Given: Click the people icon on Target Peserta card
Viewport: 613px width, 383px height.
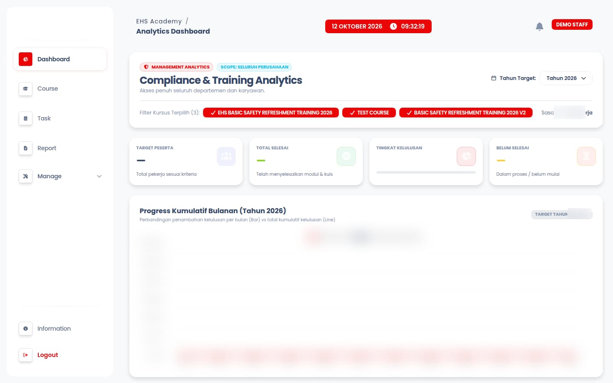Looking at the screenshot, I should [x=226, y=156].
